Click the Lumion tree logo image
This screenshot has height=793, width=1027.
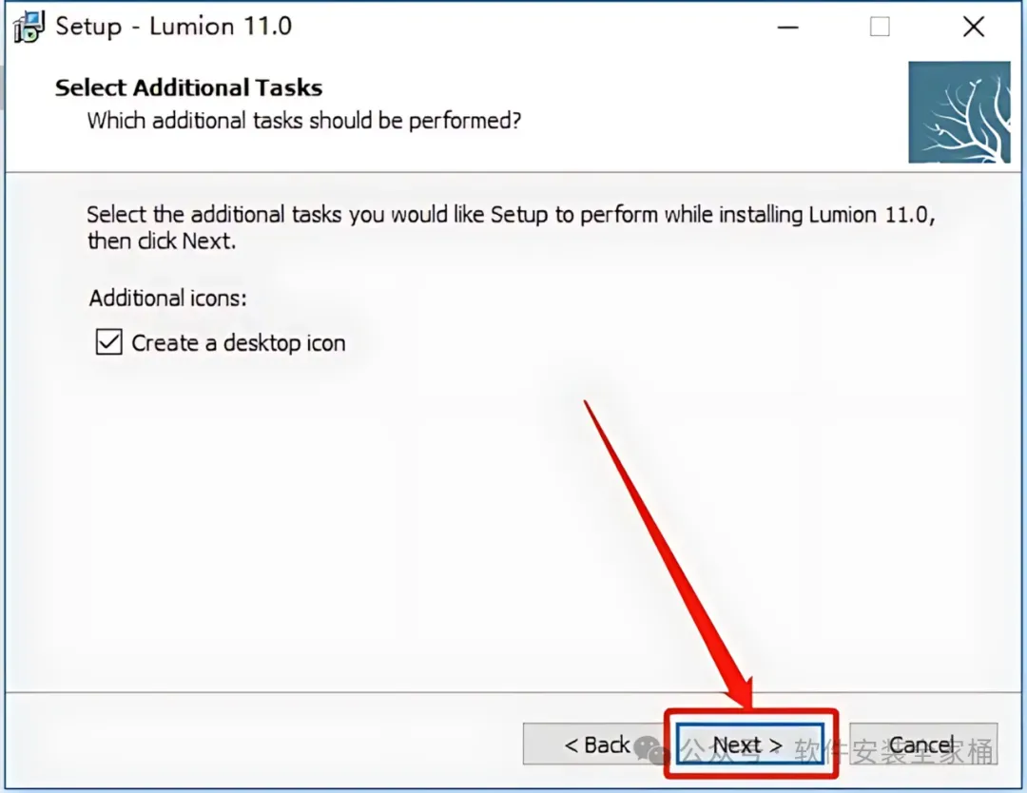959,112
